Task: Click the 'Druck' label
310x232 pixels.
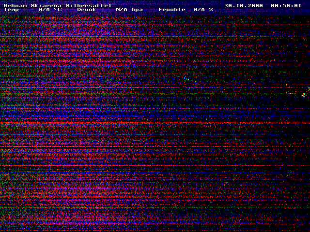Action: [87, 10]
